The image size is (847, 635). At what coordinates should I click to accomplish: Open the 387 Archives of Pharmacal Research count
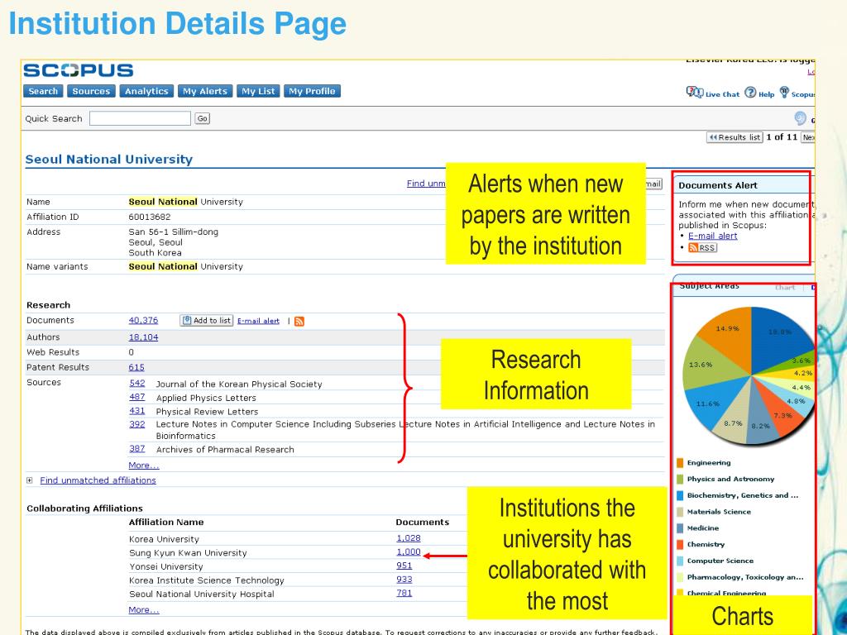pos(137,449)
